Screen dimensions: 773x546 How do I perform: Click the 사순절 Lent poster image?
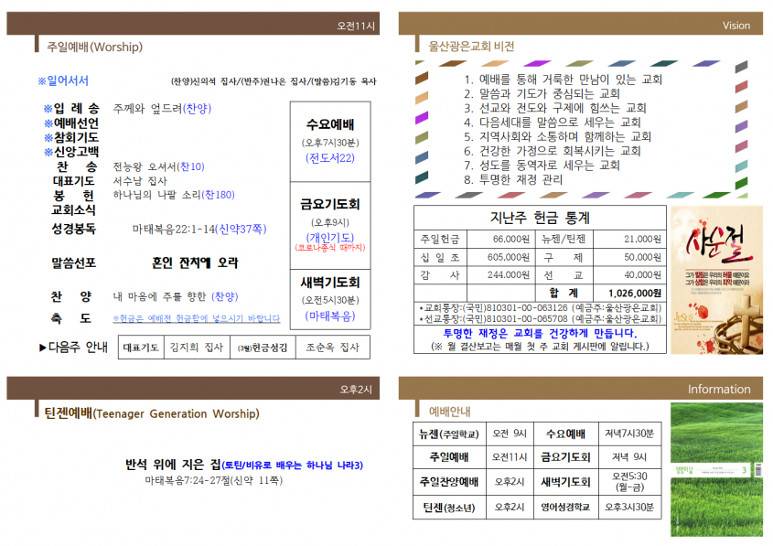point(716,280)
